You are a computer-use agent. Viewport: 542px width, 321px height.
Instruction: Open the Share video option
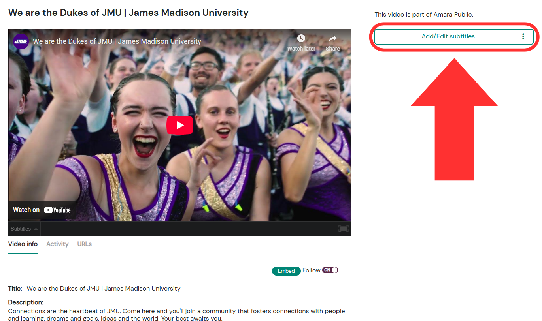332,43
